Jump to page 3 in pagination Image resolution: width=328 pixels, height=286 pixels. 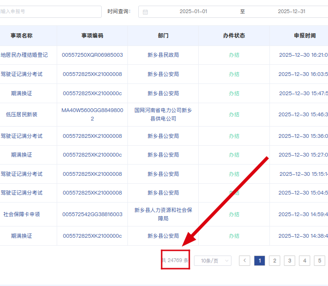pyautogui.click(x=290, y=261)
